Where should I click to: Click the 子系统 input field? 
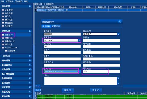coord(102,40)
